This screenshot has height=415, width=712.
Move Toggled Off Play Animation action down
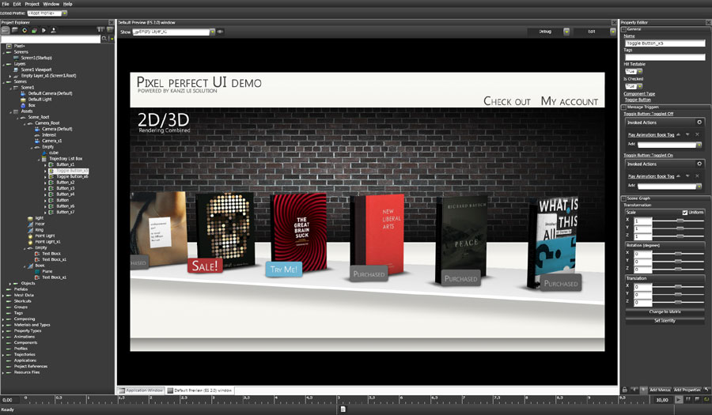[x=687, y=134]
